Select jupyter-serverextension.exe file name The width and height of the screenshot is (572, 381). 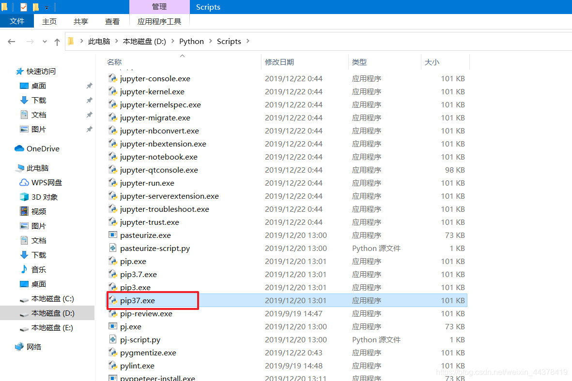coord(170,196)
